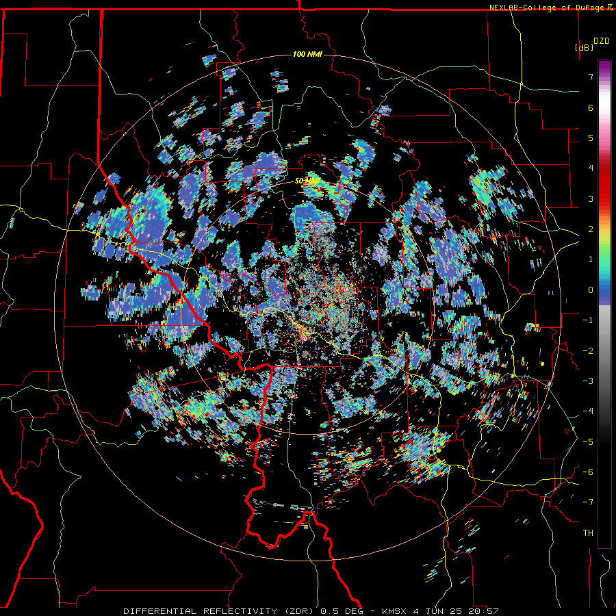
Task: Click the TH threshold label on scale
Action: [x=588, y=533]
